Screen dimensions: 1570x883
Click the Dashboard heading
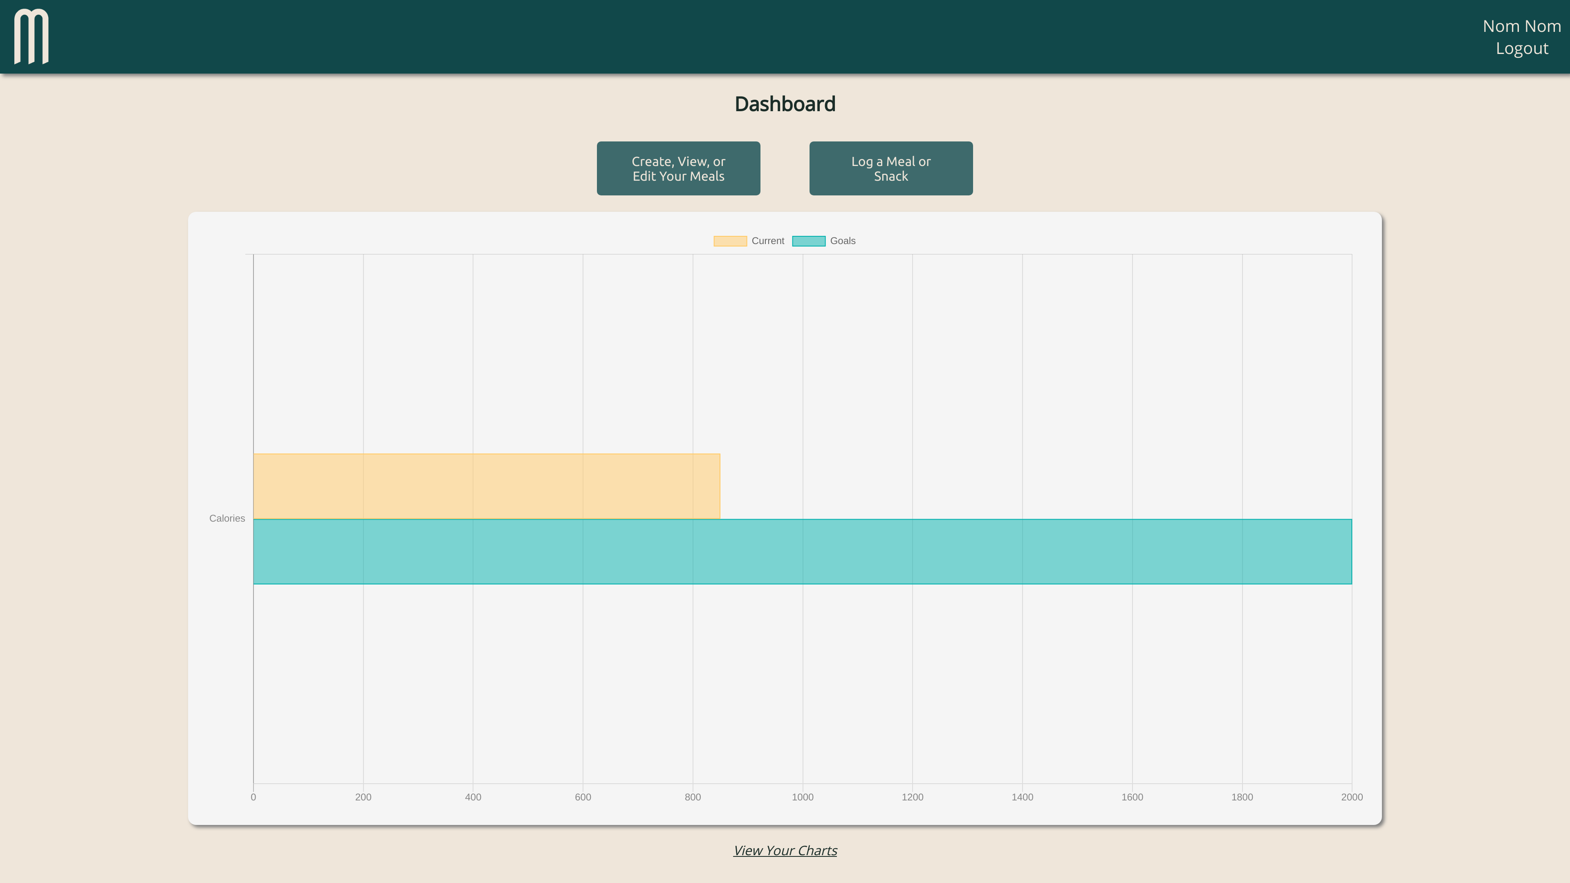coord(785,104)
